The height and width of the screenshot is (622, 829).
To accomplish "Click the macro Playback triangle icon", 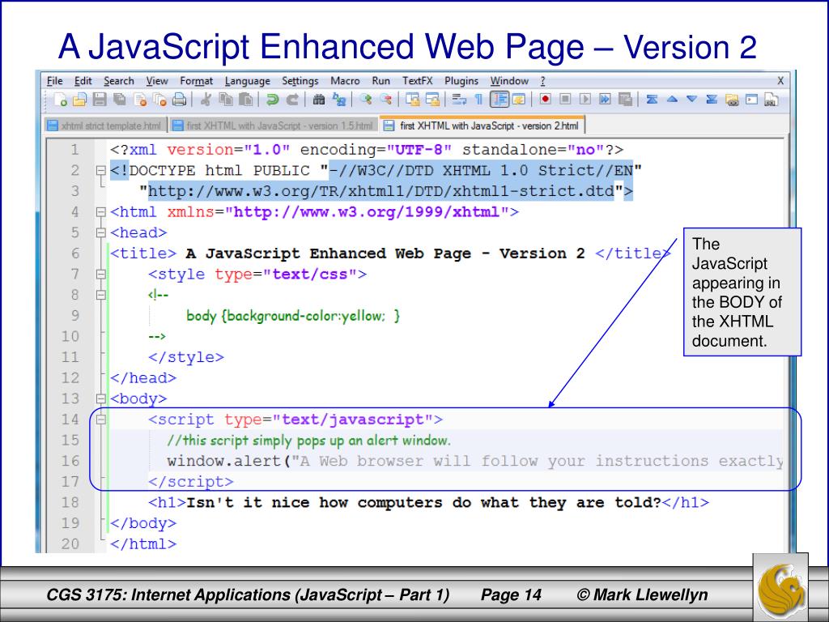I will pyautogui.click(x=585, y=99).
